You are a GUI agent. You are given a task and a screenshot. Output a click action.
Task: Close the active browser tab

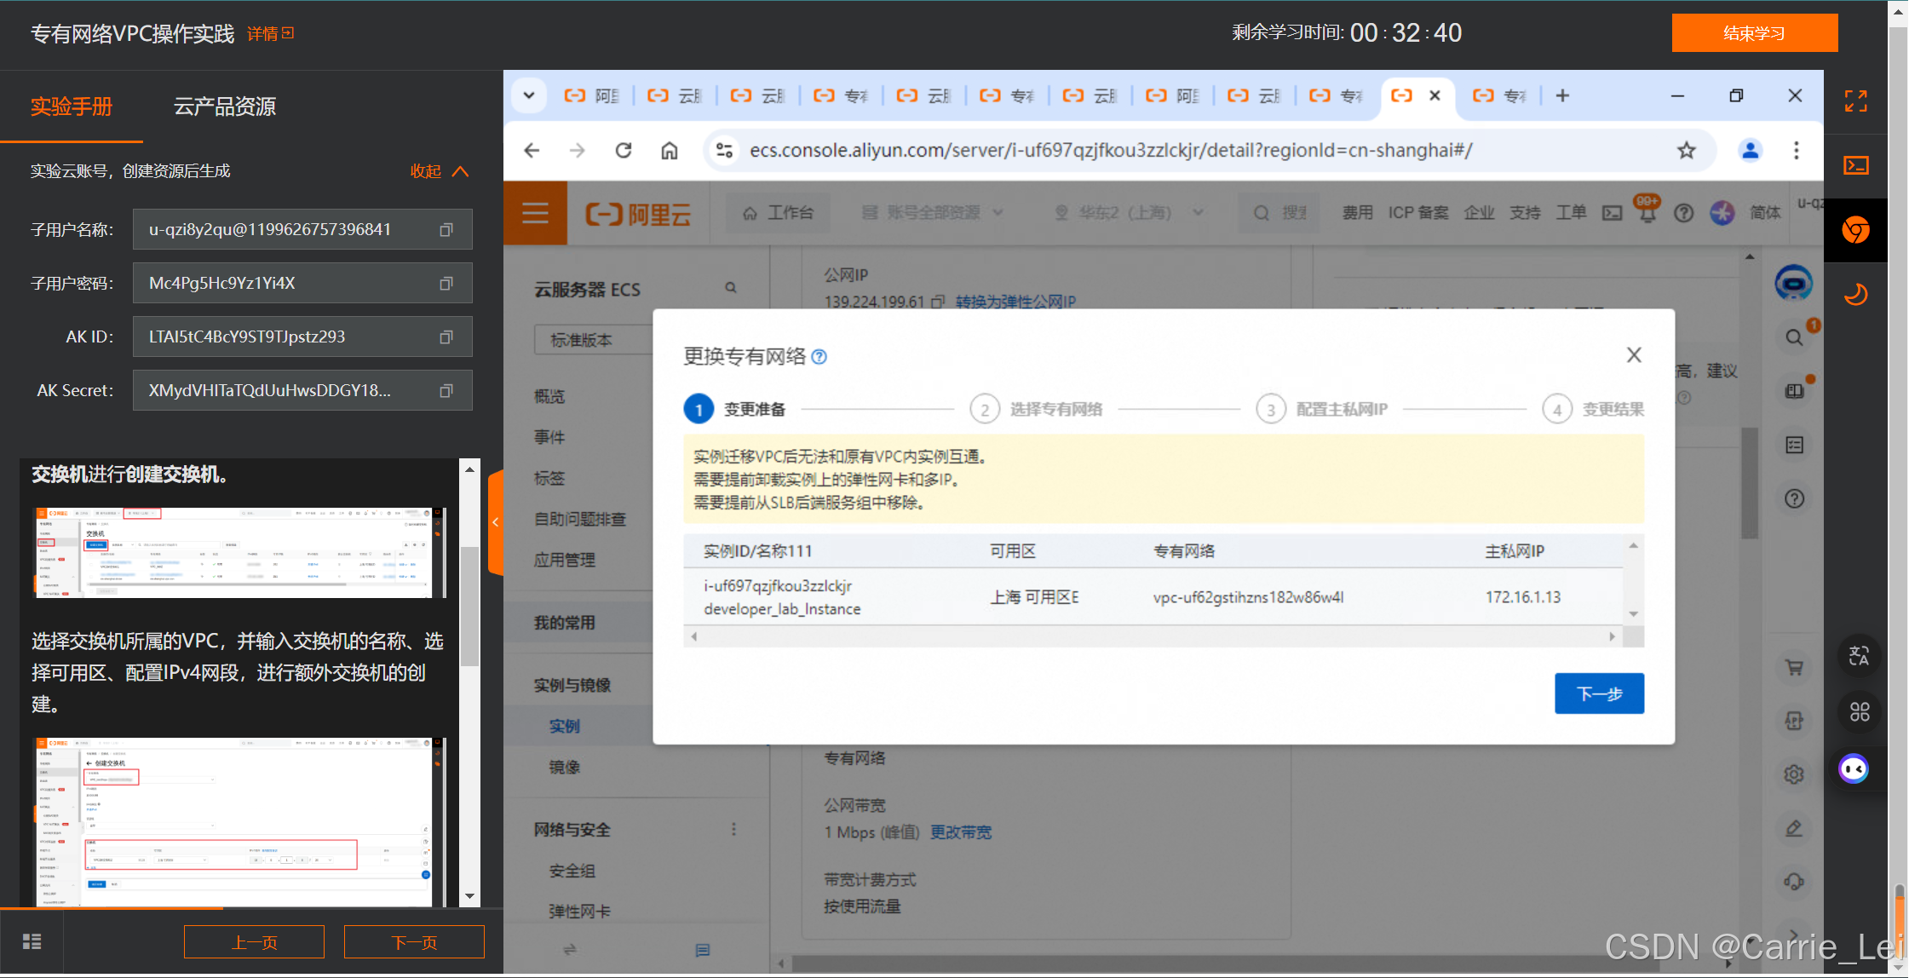tap(1435, 95)
